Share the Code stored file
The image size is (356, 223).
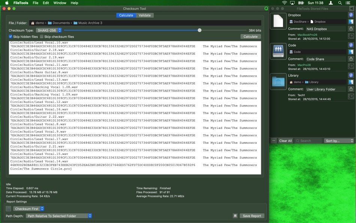click(x=351, y=59)
